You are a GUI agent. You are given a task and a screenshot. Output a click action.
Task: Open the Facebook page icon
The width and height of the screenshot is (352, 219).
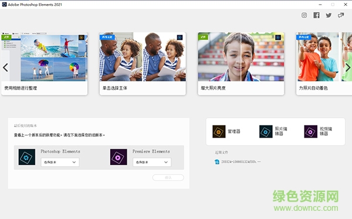click(x=316, y=15)
